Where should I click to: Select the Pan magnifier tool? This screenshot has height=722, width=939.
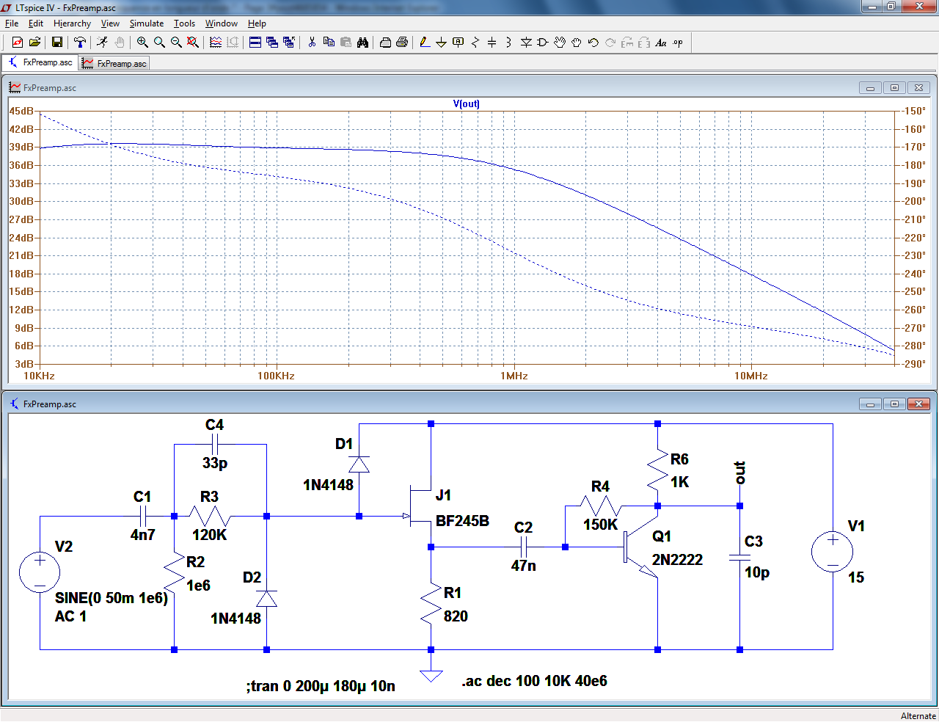point(159,43)
